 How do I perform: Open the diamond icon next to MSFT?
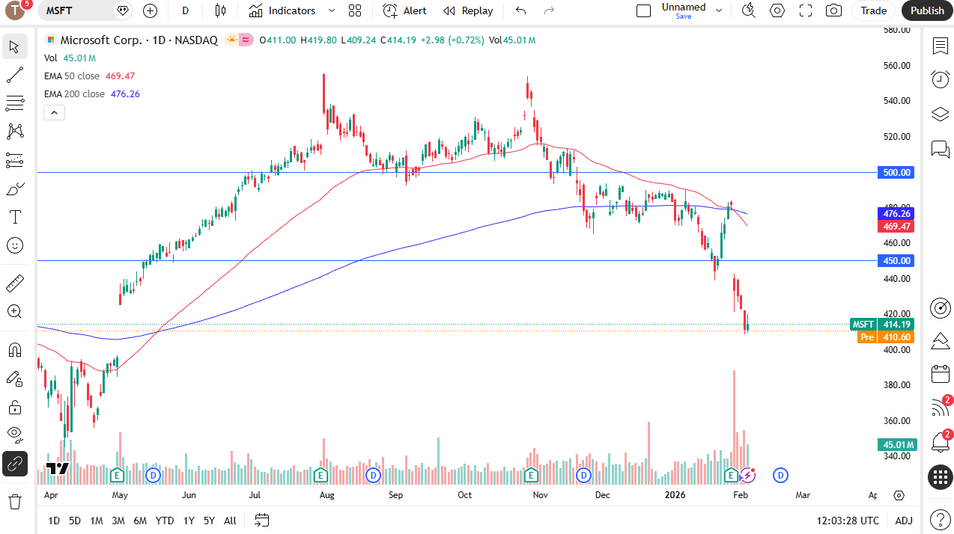coord(123,10)
